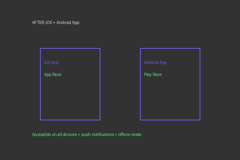240x160 pixels.
Task: Click the 'App Store' text
Action: (x=53, y=74)
